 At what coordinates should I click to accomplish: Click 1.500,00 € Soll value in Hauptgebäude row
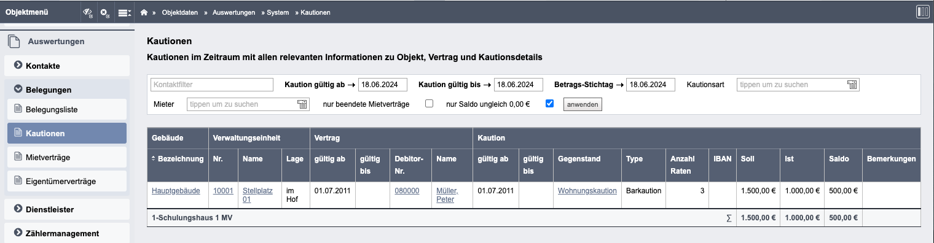(x=758, y=191)
